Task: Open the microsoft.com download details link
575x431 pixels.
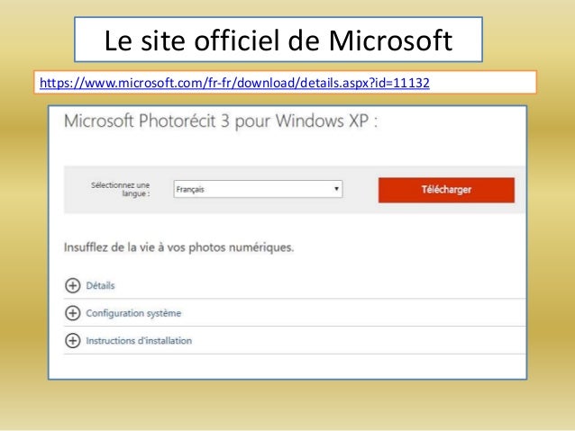Action: tap(234, 83)
